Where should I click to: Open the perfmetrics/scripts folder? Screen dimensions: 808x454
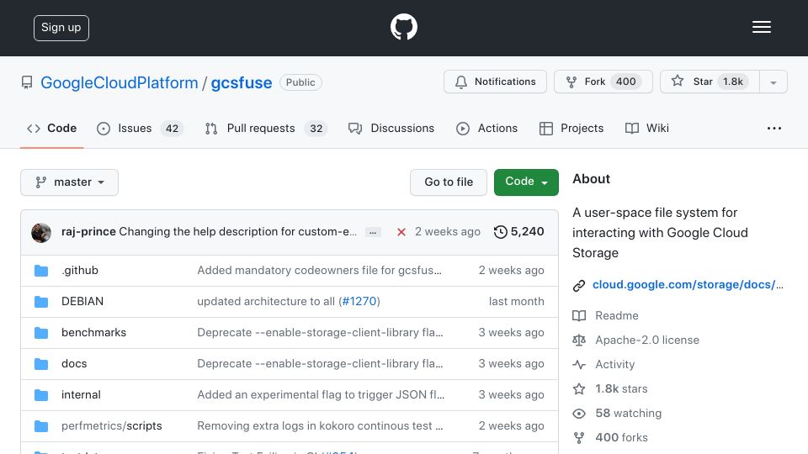112,425
